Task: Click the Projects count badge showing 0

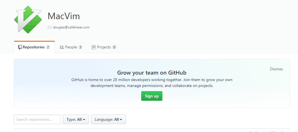Action: pyautogui.click(x=114, y=47)
